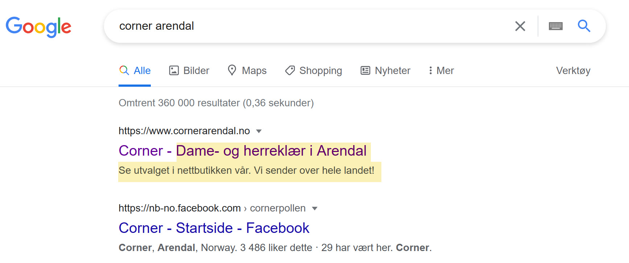The width and height of the screenshot is (629, 263).
Task: Open the Corner clothing store result link
Action: [x=242, y=151]
